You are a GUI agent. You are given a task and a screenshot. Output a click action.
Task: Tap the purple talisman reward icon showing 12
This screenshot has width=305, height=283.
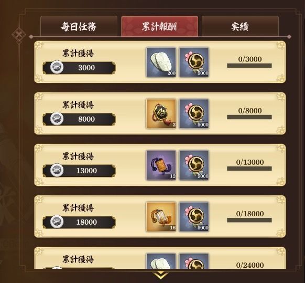click(161, 165)
